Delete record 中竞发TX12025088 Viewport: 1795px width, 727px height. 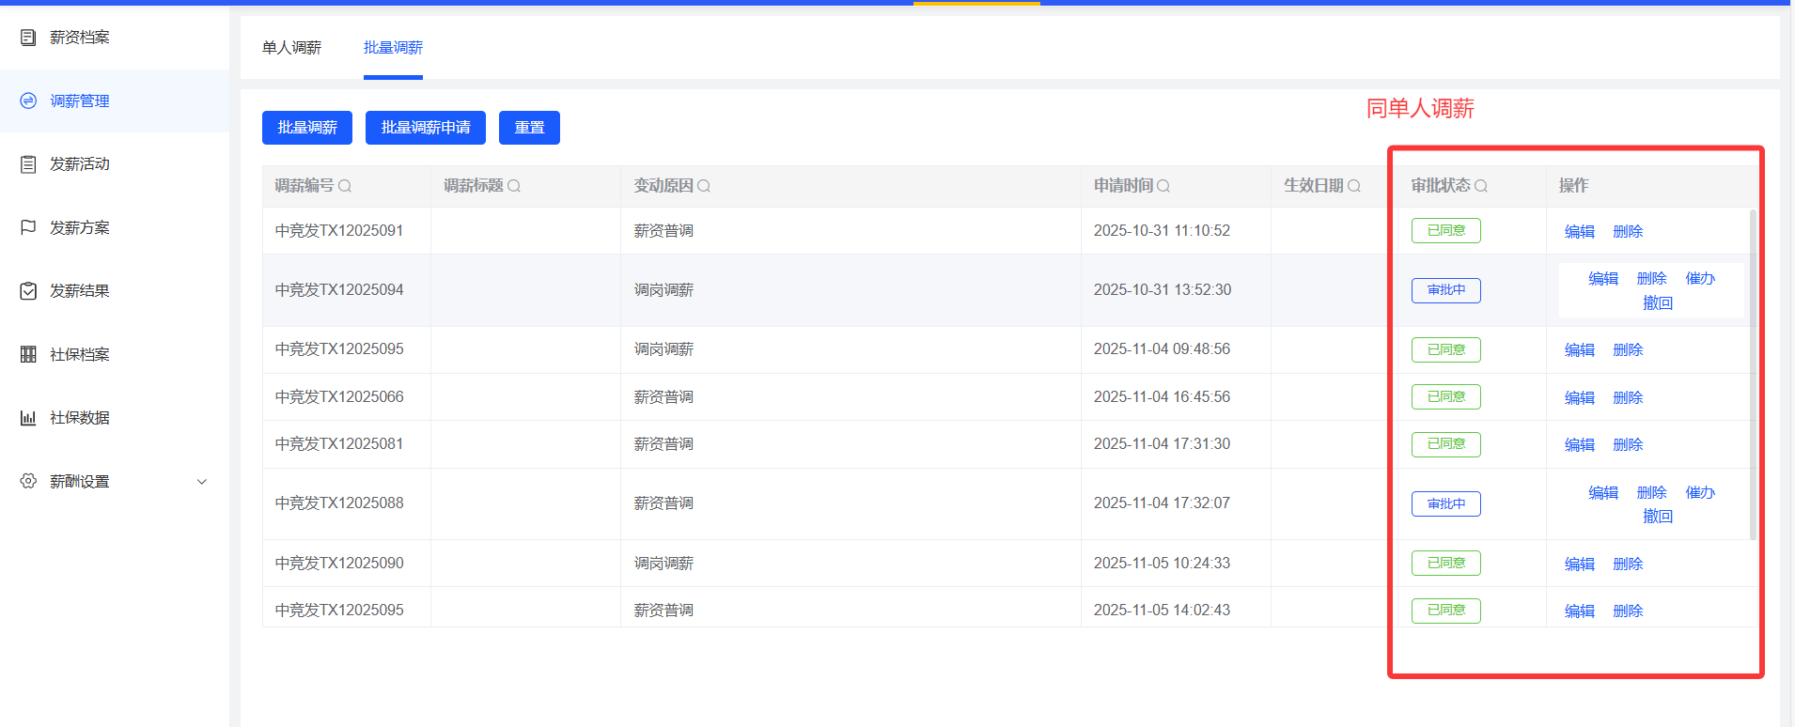1651,493
